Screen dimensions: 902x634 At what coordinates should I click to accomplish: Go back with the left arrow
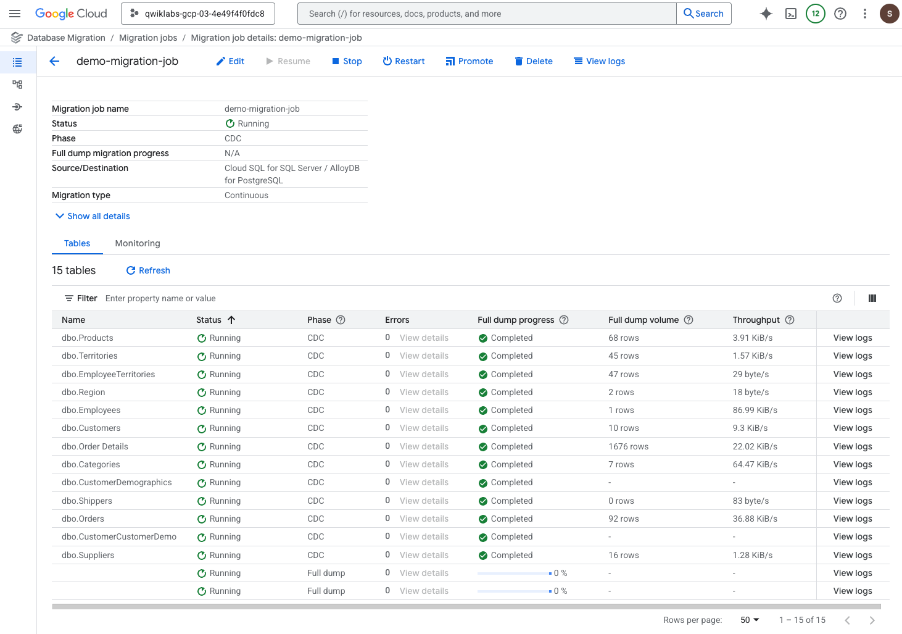(x=54, y=61)
